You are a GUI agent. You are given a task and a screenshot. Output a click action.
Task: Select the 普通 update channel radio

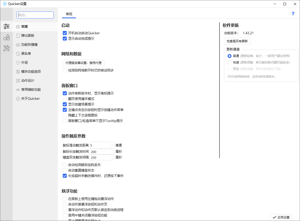click(x=229, y=56)
